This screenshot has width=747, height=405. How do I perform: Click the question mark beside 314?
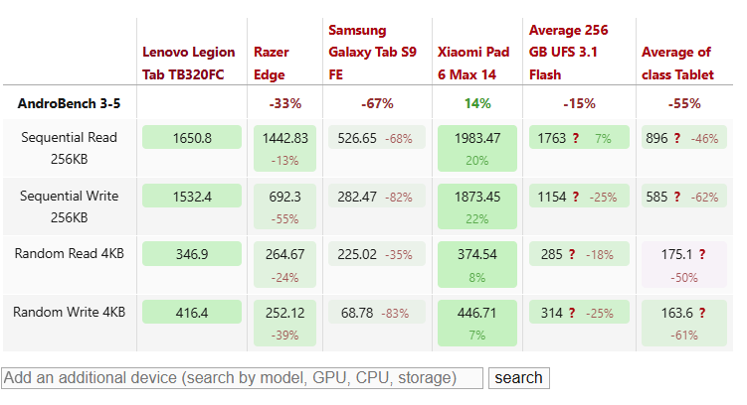coord(572,314)
